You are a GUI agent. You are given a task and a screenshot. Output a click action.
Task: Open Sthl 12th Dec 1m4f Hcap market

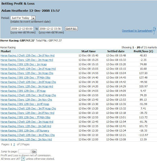click(25, 104)
